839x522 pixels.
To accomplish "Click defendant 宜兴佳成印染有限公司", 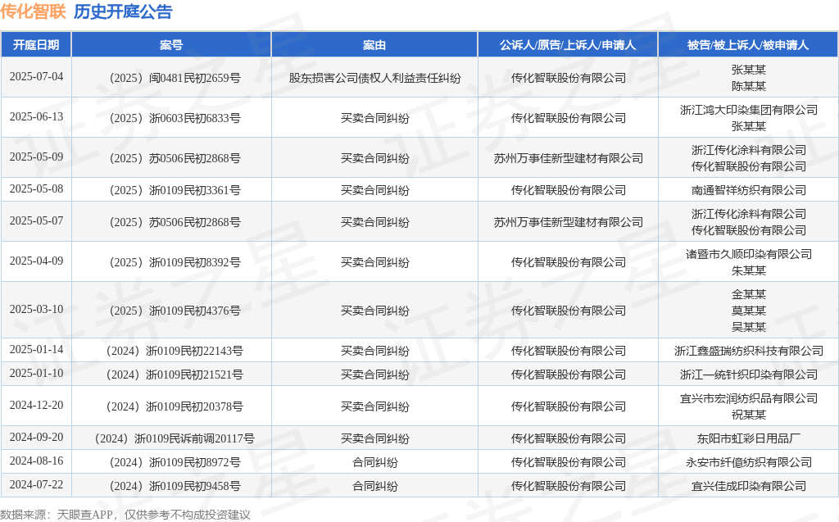I will [x=749, y=486].
